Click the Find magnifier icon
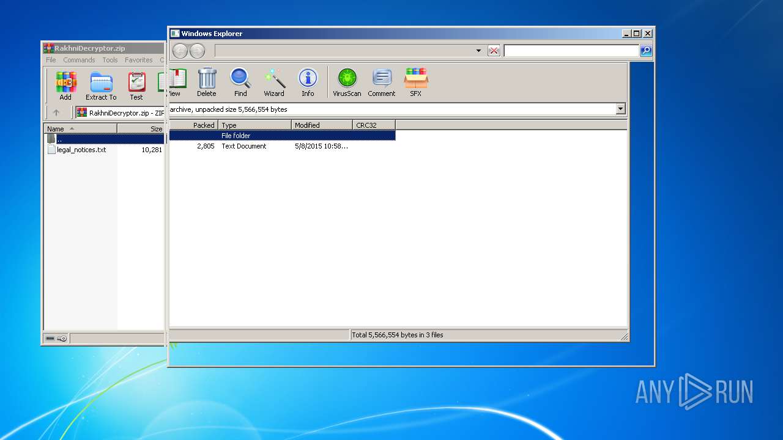 click(240, 78)
